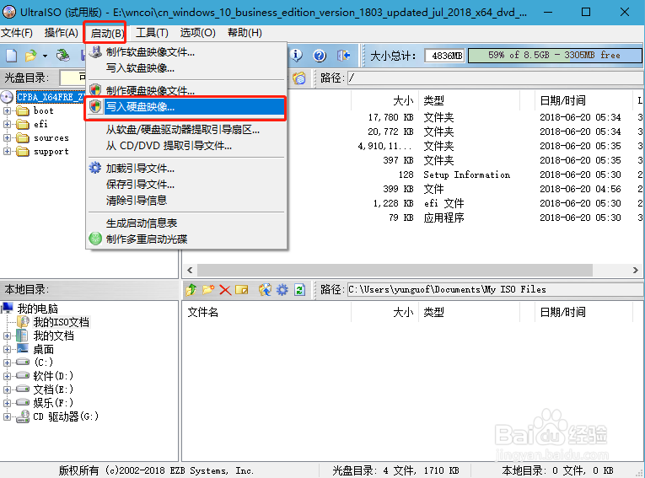Expand the 文档(E:) drive node
Viewport: 645px width, 478px height.
coord(7,389)
